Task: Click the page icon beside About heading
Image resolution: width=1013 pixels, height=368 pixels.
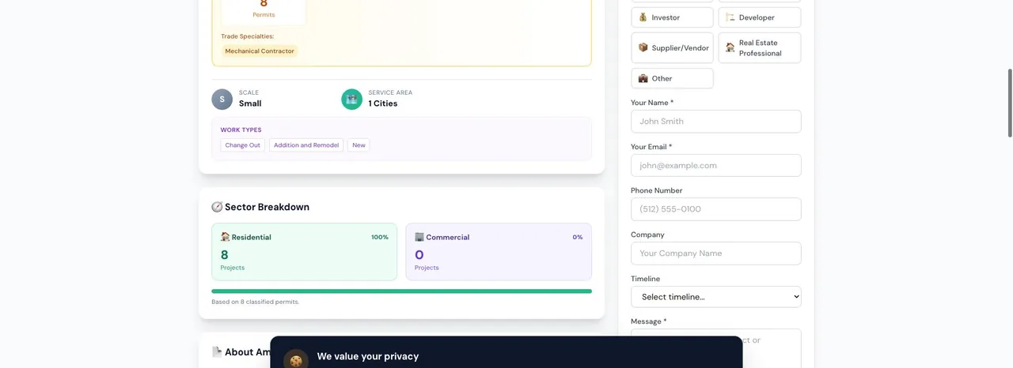Action: click(x=217, y=352)
